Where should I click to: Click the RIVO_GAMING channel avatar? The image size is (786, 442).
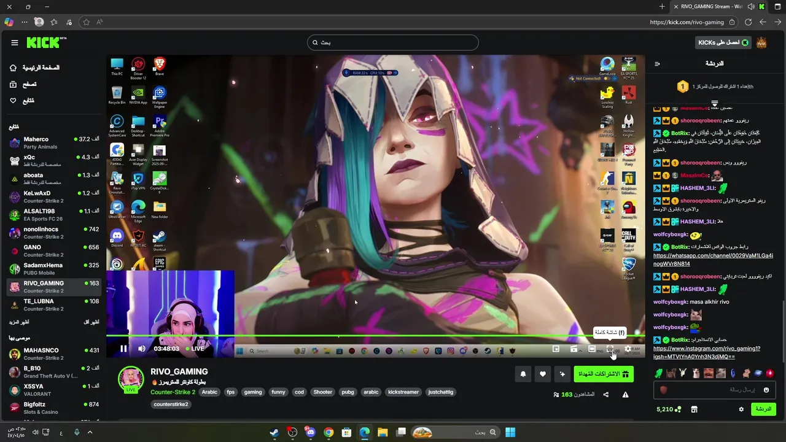coord(131,379)
